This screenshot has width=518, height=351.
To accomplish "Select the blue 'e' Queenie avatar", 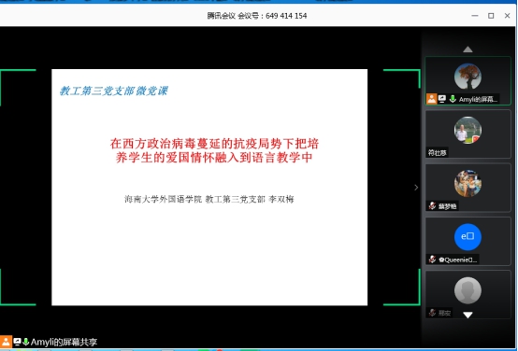I will coord(468,237).
